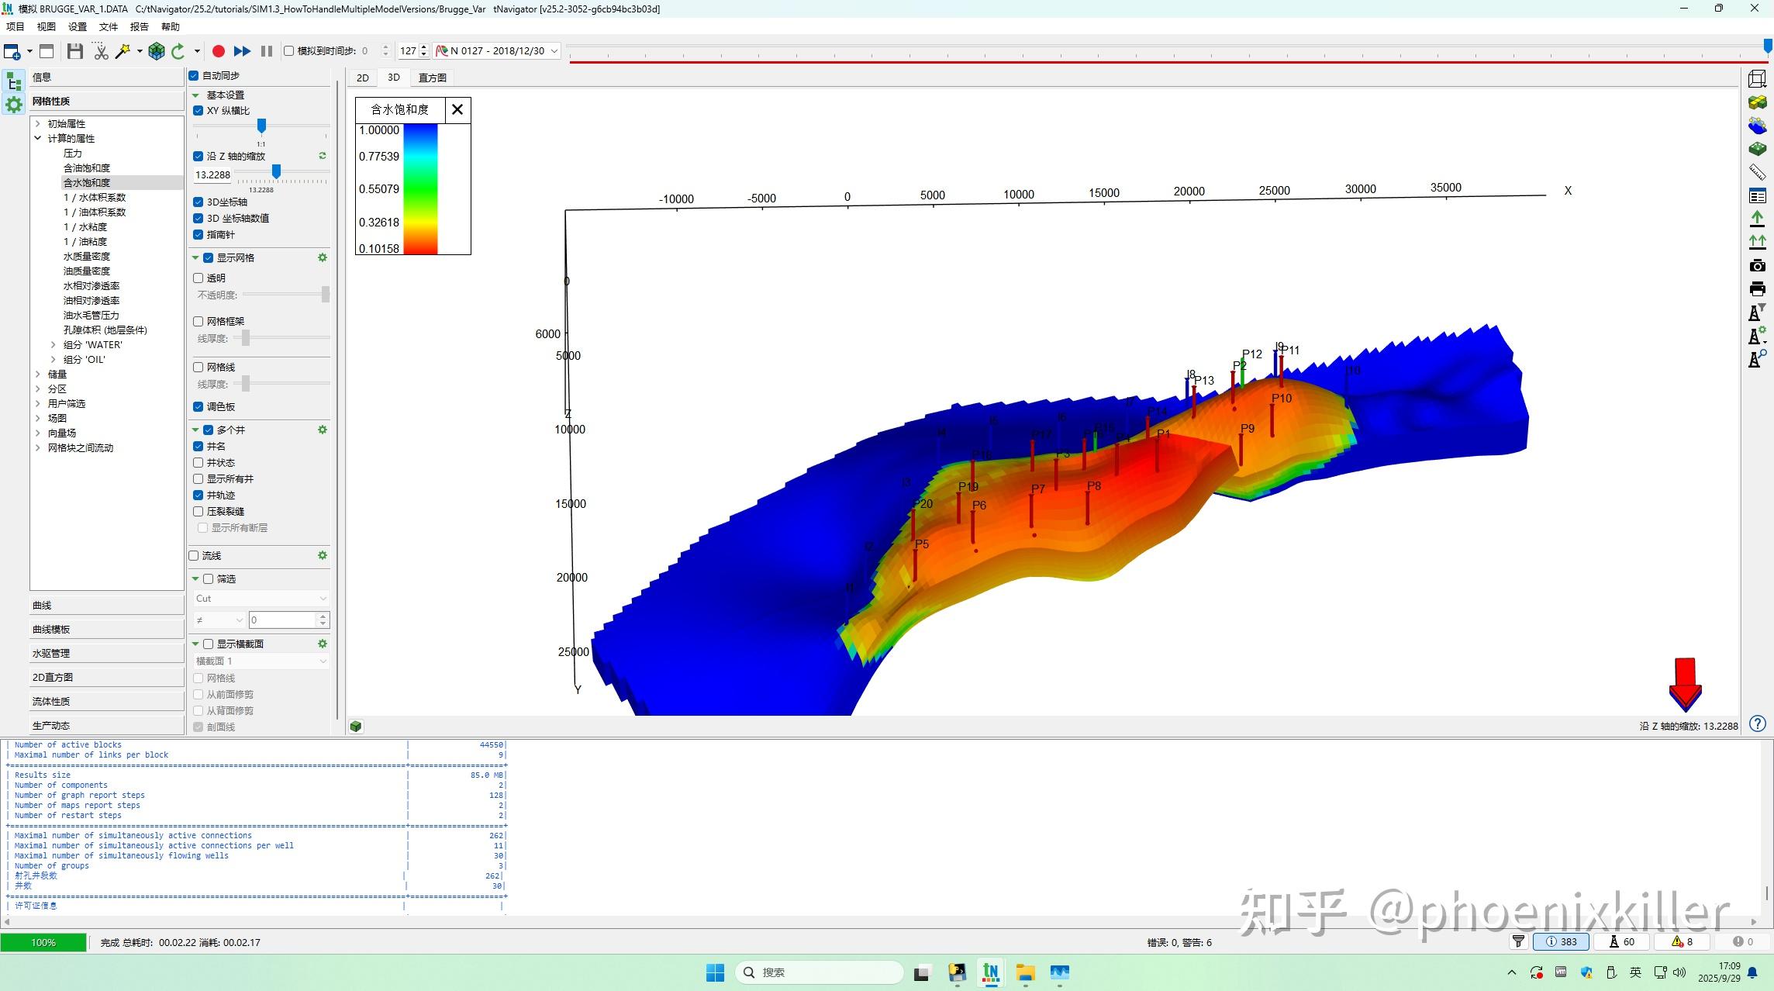Viewport: 1774px width, 991px height.
Task: Click the ruler measurement tool
Action: coord(1757,172)
